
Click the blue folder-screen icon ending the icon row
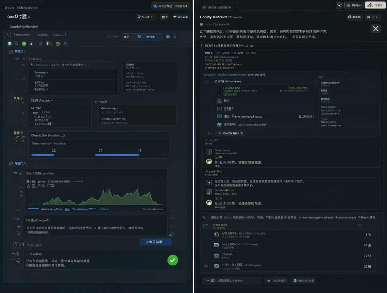pyautogui.click(x=66, y=43)
